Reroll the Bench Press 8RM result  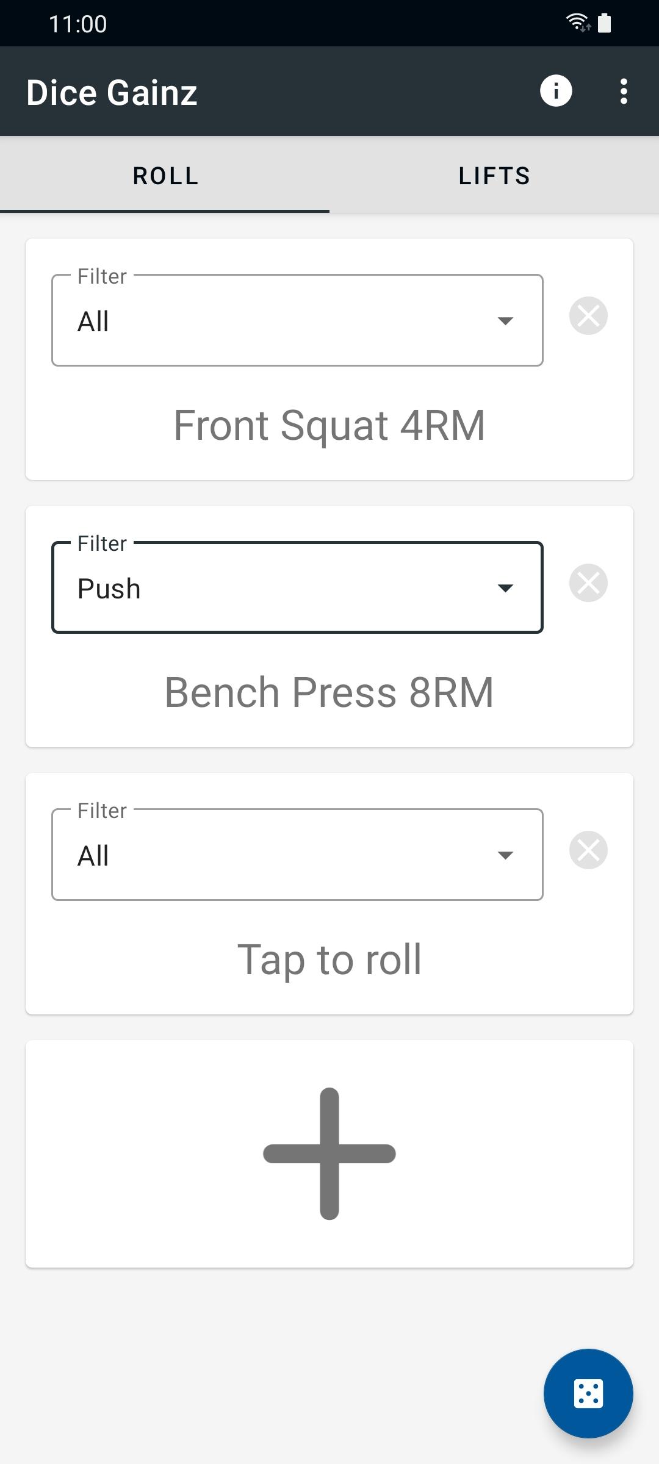[x=329, y=692]
